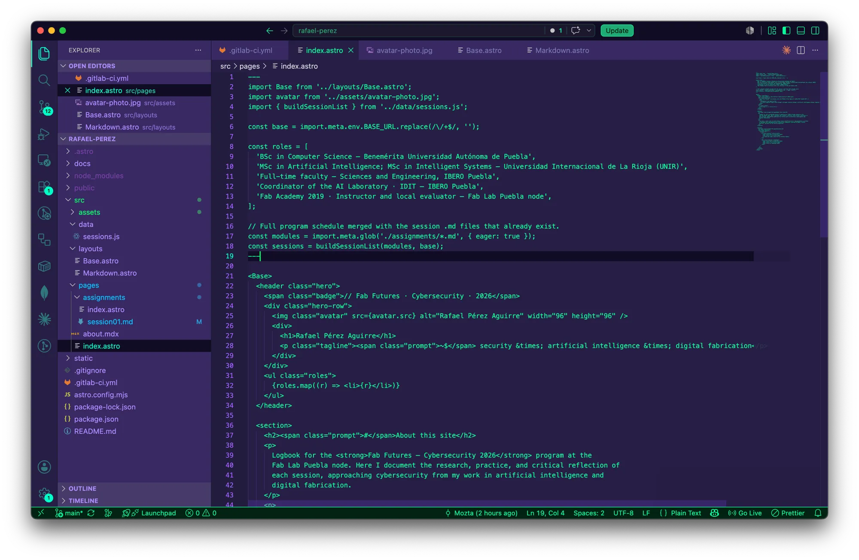Open editor More Actions ellipsis menu

pyautogui.click(x=815, y=50)
